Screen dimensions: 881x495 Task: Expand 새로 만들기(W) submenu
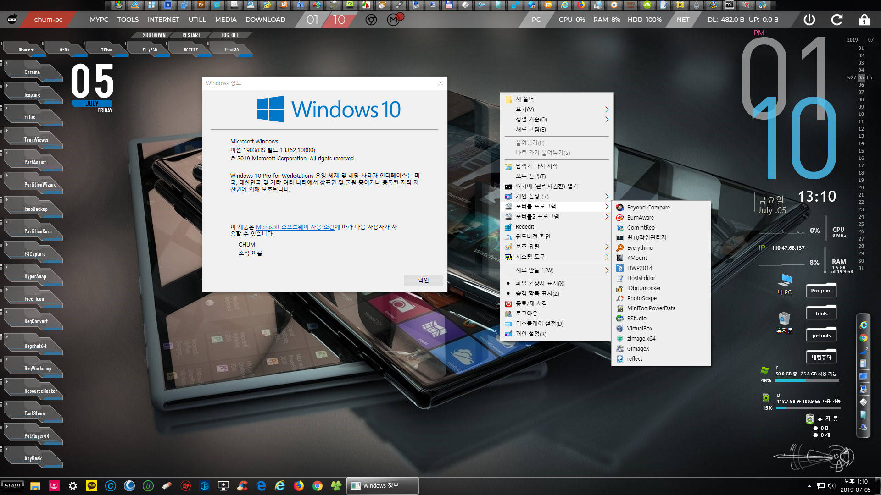[557, 270]
